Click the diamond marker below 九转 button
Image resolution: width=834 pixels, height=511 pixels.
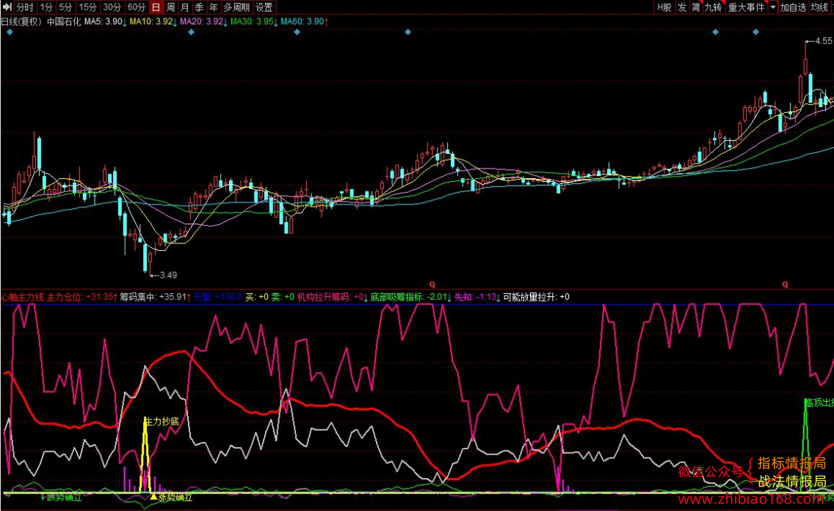click(x=715, y=32)
